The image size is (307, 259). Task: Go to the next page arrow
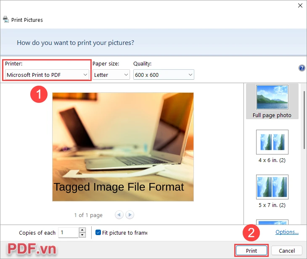tap(130, 215)
